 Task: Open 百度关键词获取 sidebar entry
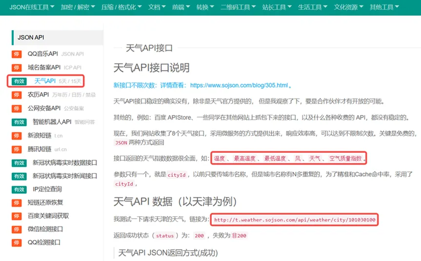coord(48,216)
